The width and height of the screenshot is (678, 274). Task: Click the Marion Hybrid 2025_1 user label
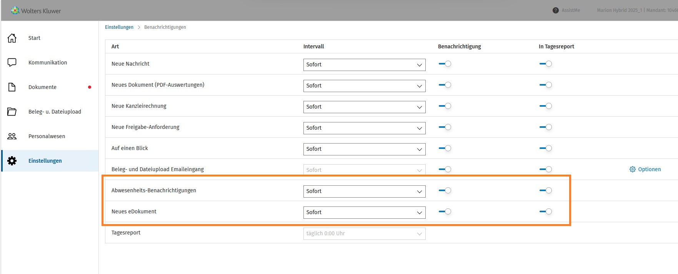[x=619, y=10]
